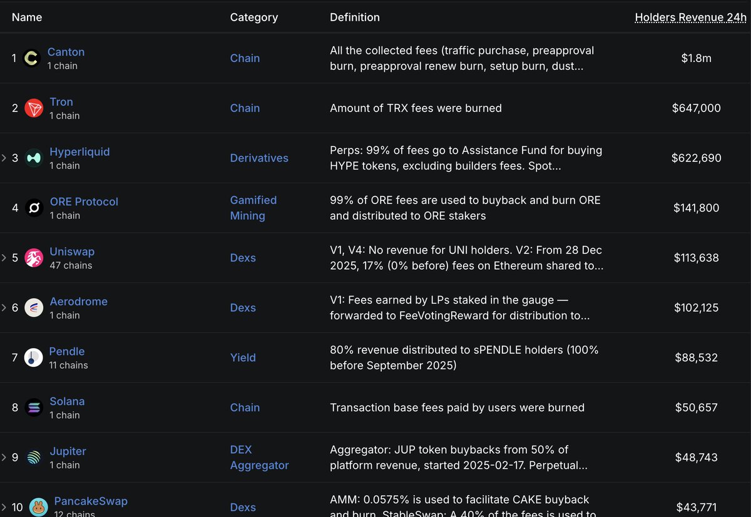Click the PancakeSwap bunny logo icon

tap(38, 507)
